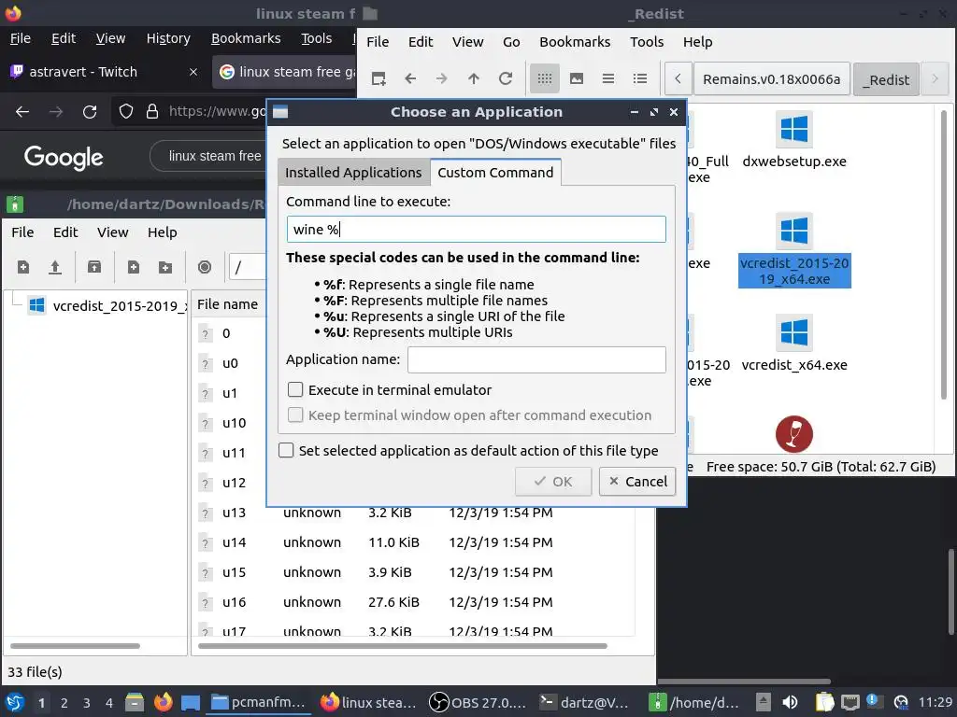Switch pcmanfm to icon view
This screenshot has height=717, width=957.
tap(545, 78)
